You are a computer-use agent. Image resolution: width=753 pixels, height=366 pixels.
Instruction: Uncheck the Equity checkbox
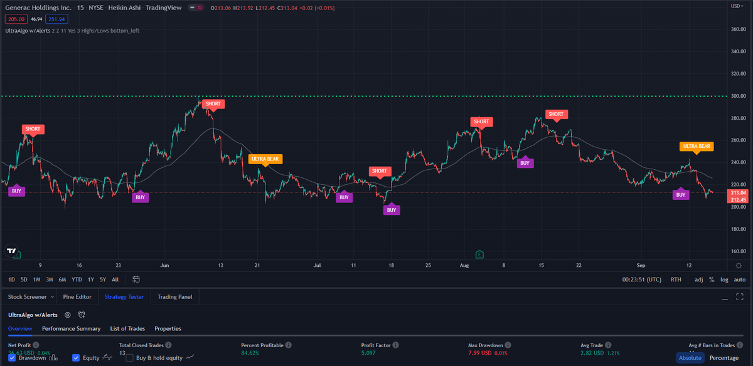(x=76, y=357)
